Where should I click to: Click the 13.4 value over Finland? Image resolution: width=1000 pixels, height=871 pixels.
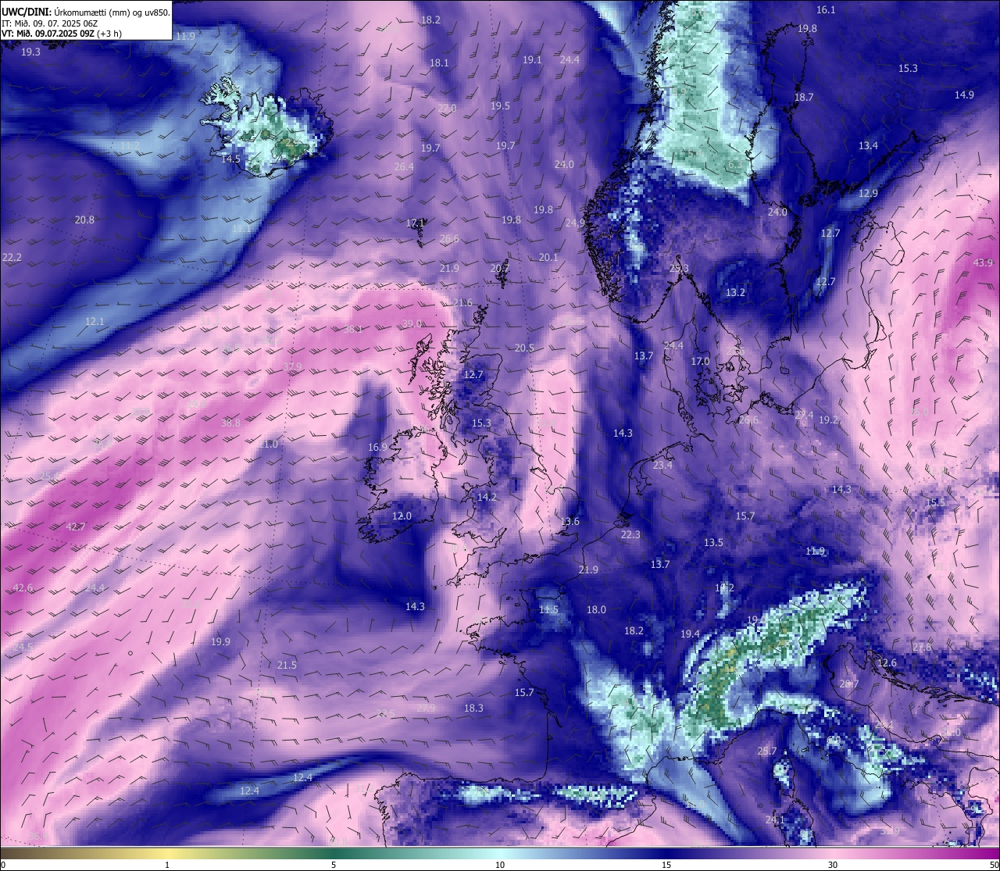tap(868, 146)
